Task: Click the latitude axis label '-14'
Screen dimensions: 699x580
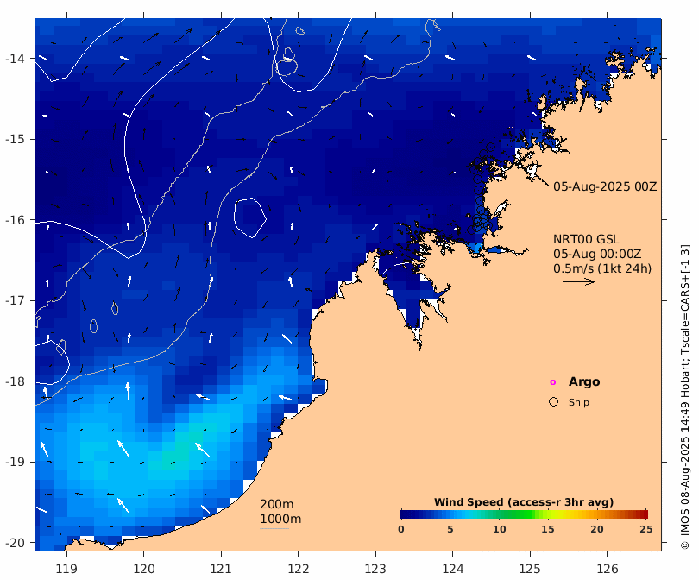Action: tap(16, 59)
